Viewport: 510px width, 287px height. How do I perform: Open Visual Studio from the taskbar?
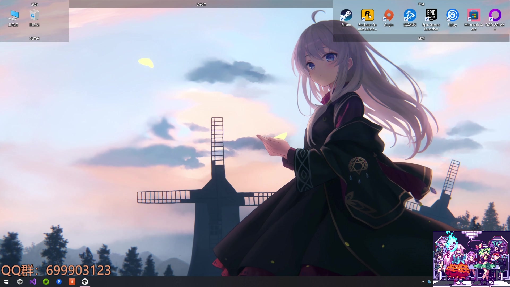tap(33, 282)
